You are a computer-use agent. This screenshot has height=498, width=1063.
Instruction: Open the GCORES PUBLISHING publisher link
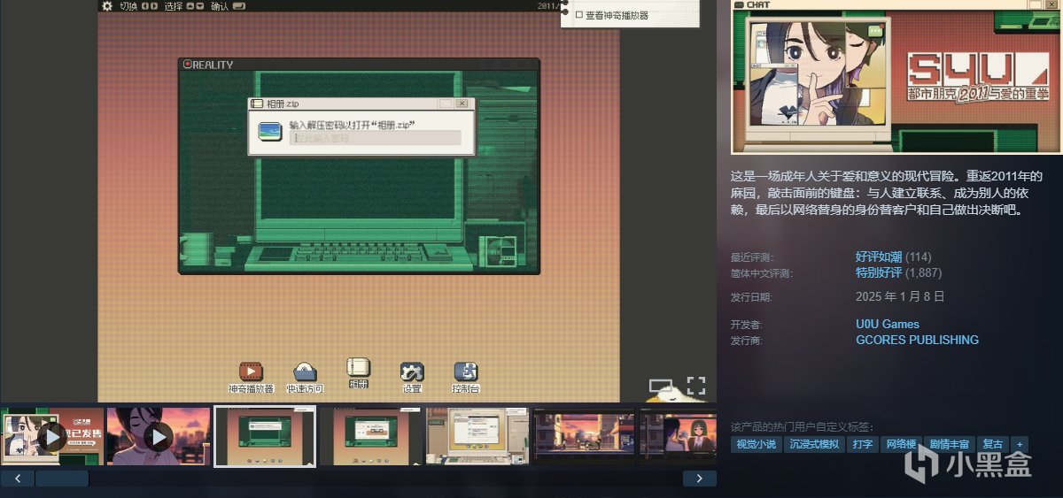tap(917, 340)
